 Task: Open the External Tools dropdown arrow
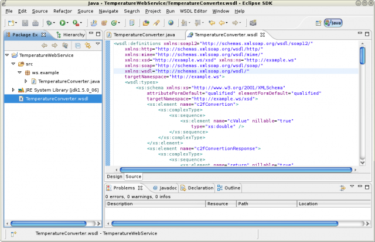tap(81, 23)
